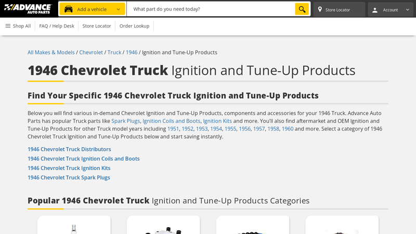This screenshot has width=416, height=234.
Task: Expand the Add a vehicle dropdown
Action: tap(118, 9)
